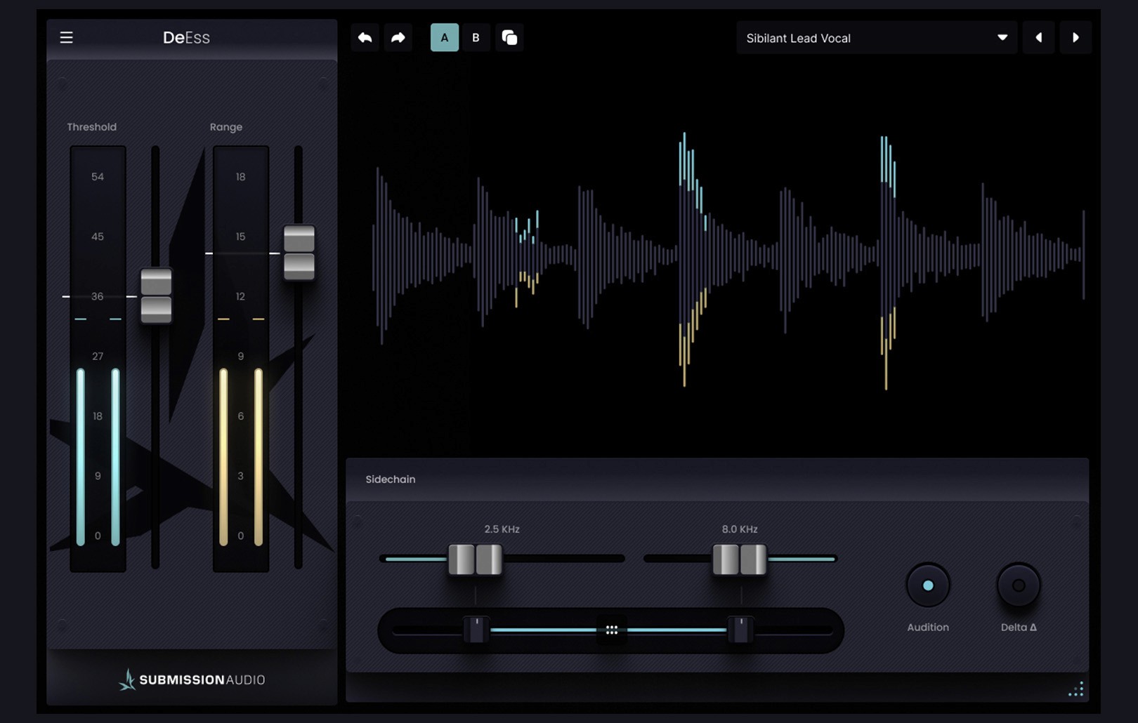Click the previous preset arrow
The image size is (1138, 723).
(1038, 37)
